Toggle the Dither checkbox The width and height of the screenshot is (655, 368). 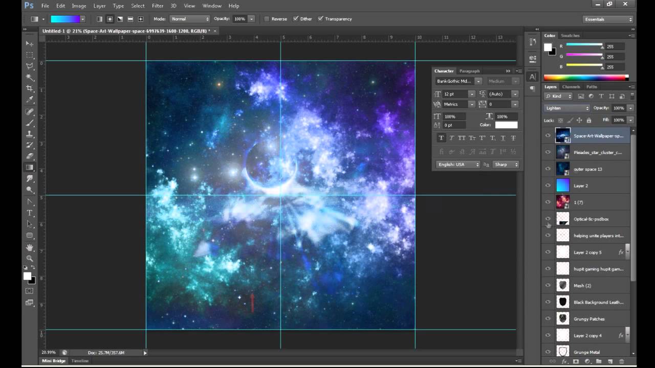point(296,19)
